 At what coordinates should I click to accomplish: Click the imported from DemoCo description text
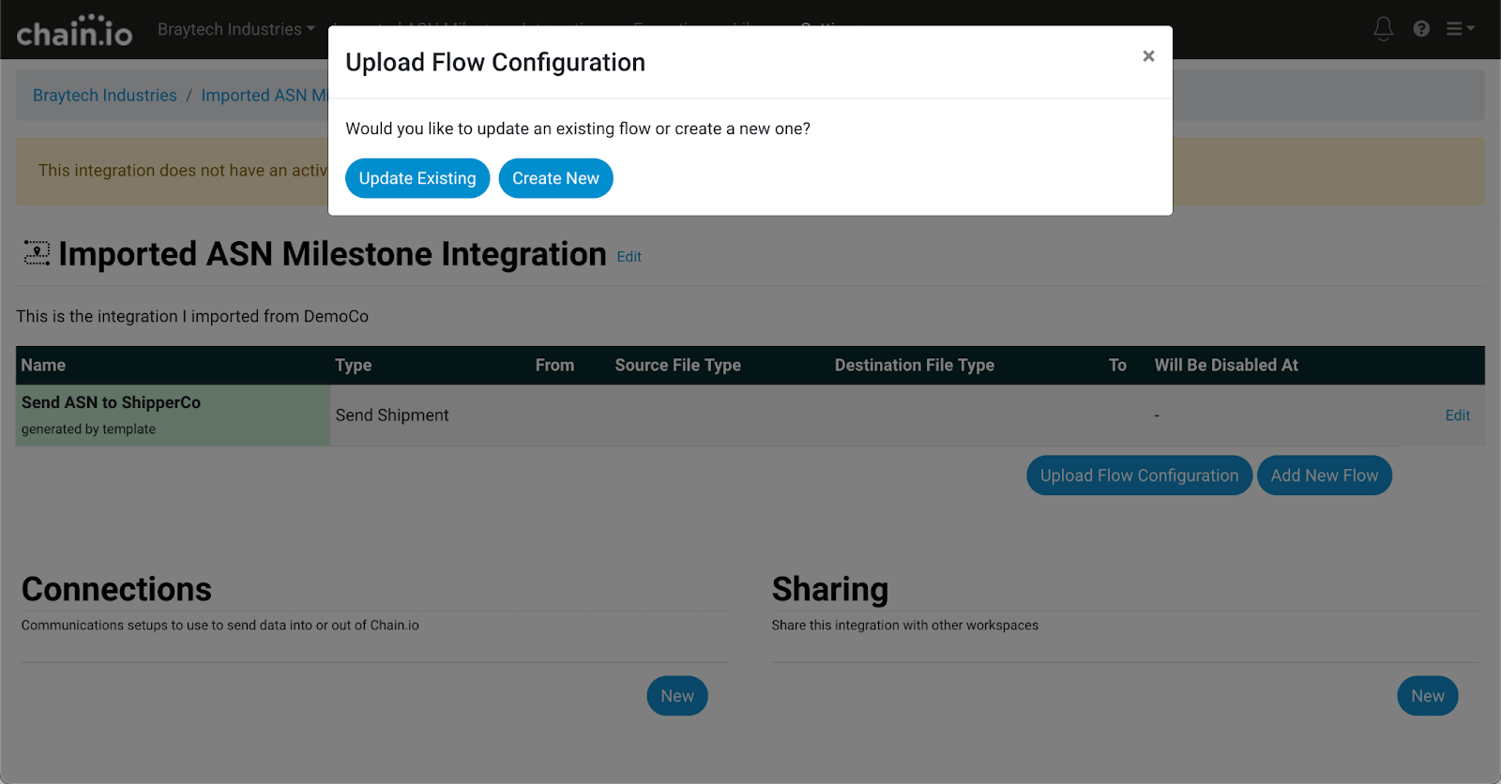pyautogui.click(x=192, y=317)
